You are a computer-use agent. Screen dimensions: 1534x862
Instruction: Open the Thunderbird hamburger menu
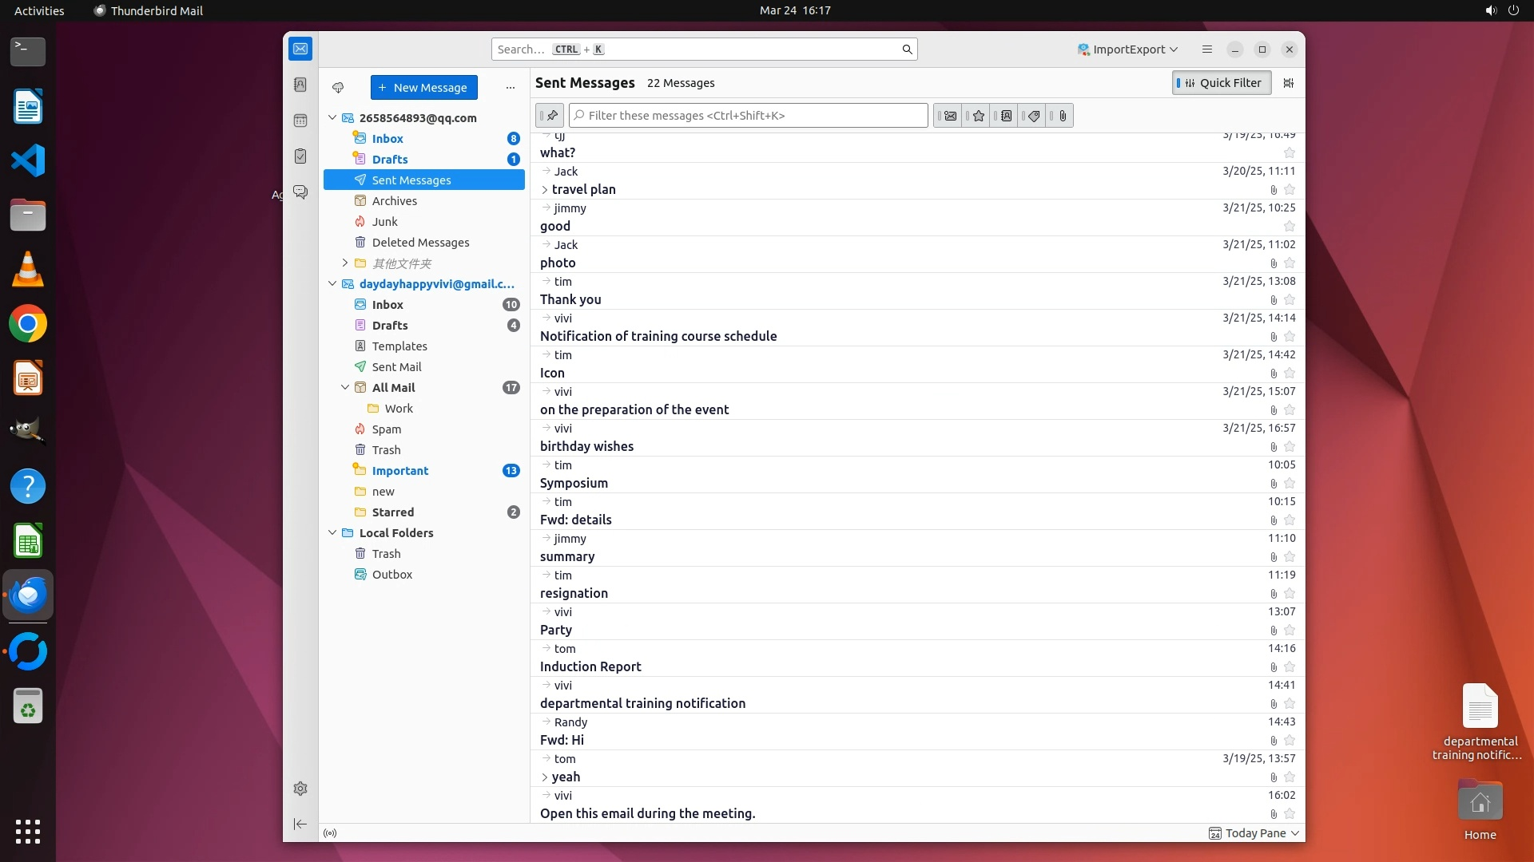point(1206,49)
